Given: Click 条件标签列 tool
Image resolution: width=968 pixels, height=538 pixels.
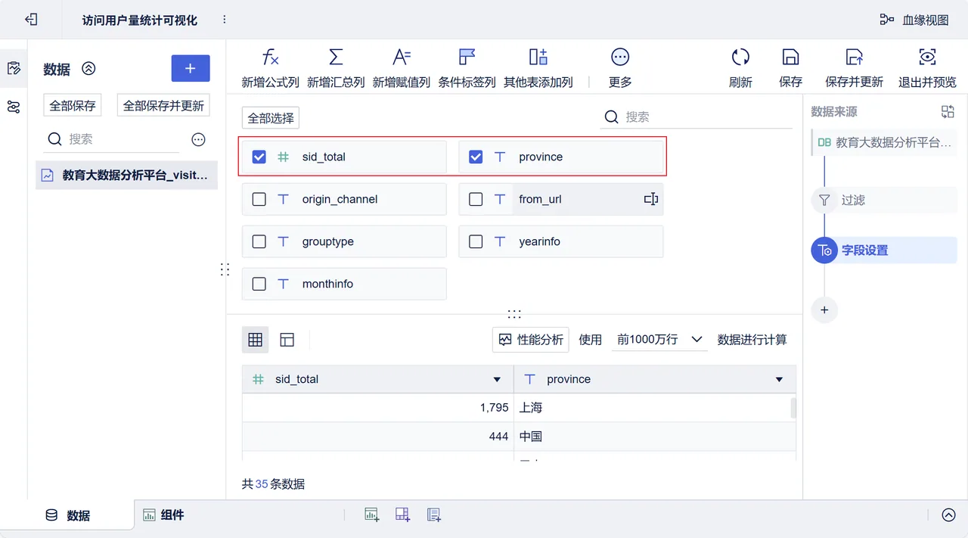Looking at the screenshot, I should click(x=467, y=68).
